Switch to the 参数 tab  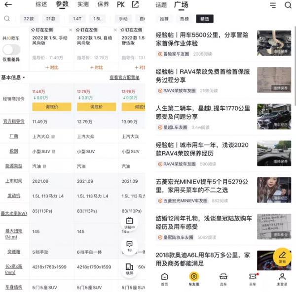pyautogui.click(x=62, y=4)
